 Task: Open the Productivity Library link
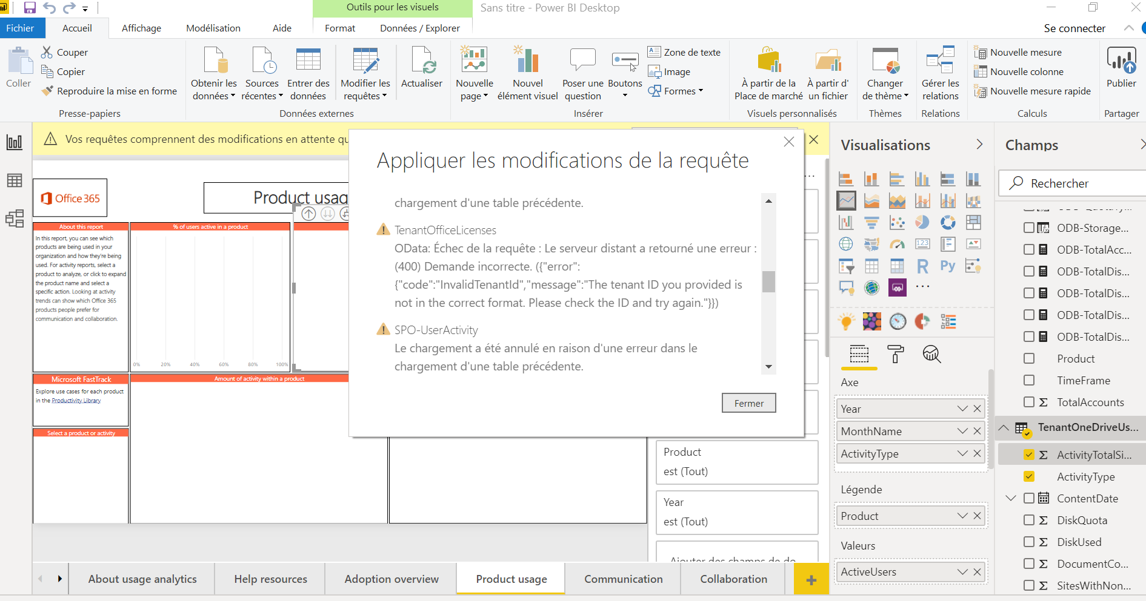tap(76, 401)
